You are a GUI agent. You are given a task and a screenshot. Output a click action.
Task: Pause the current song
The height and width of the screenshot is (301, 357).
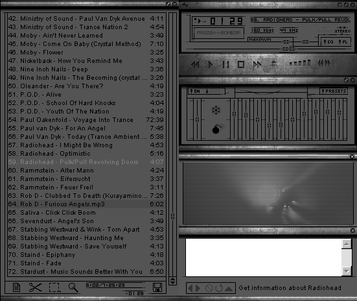pos(225,64)
